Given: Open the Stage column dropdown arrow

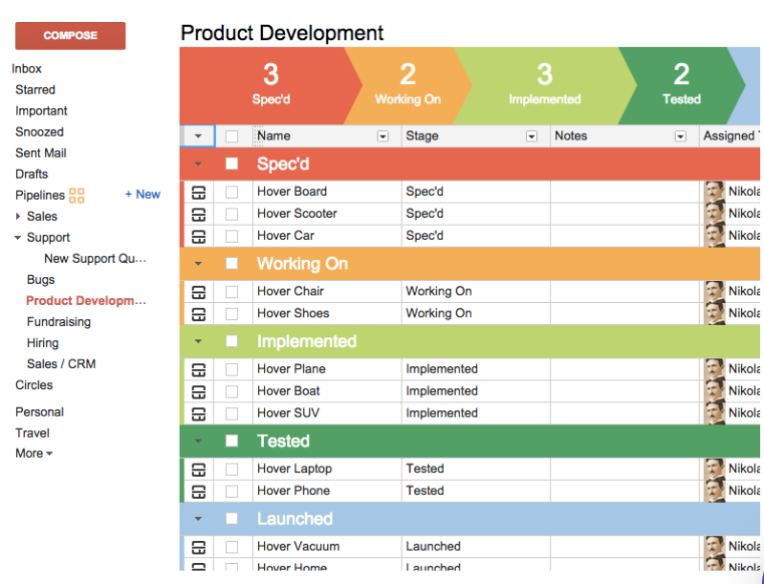Looking at the screenshot, I should pyautogui.click(x=532, y=137).
